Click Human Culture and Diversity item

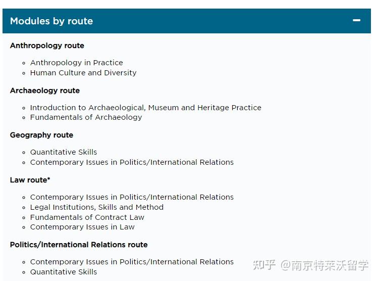click(83, 73)
